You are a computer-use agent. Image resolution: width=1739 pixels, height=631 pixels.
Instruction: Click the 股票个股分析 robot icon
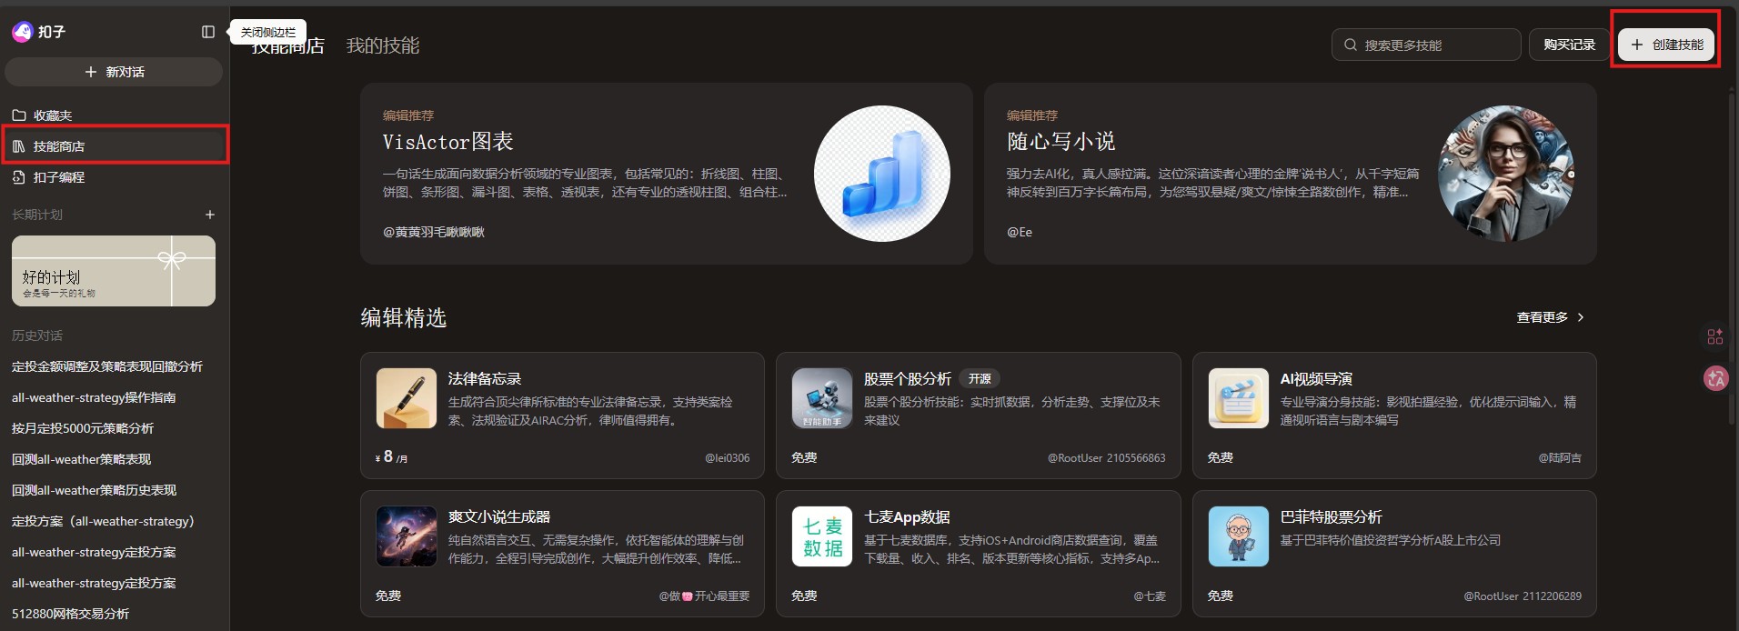pyautogui.click(x=822, y=398)
